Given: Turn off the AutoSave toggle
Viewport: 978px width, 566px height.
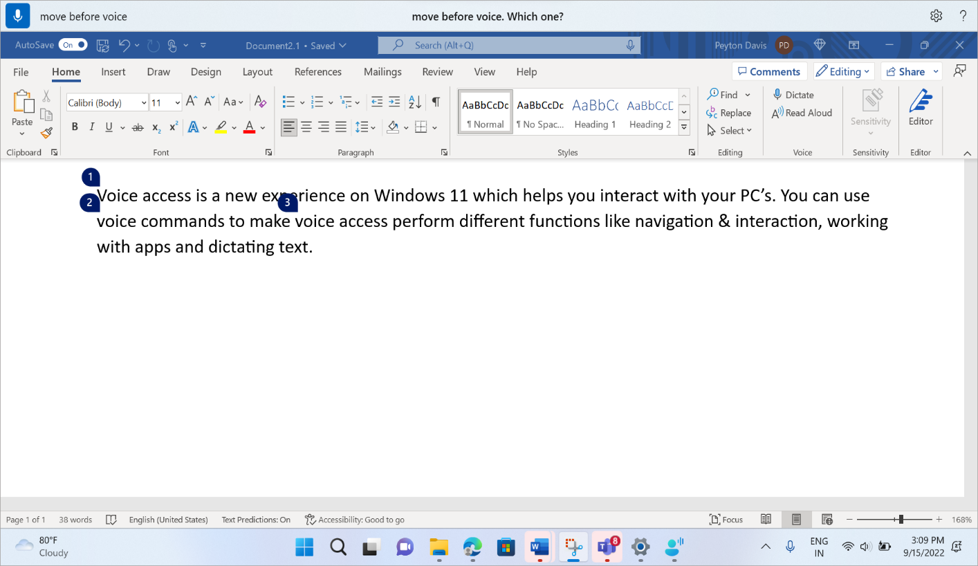Looking at the screenshot, I should tap(73, 44).
